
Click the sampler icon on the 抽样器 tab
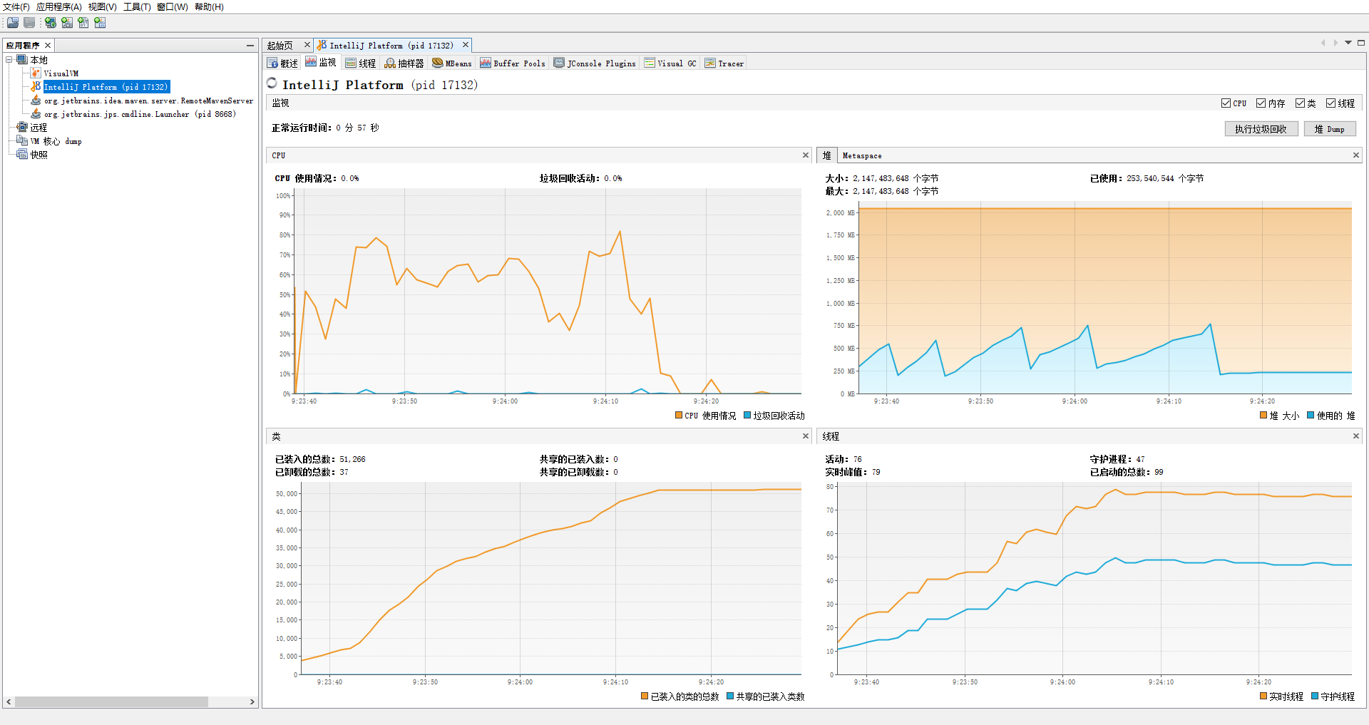tap(390, 63)
